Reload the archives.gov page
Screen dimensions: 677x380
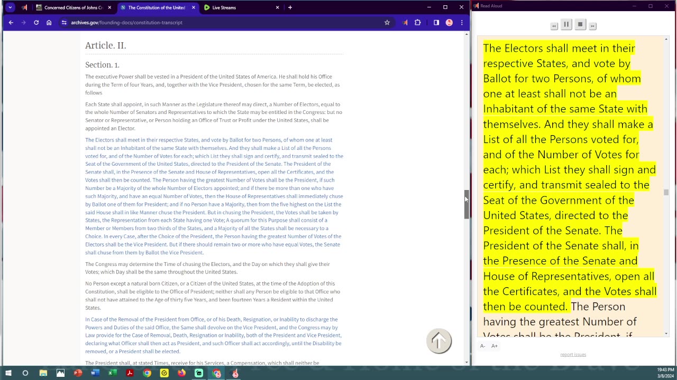point(36,22)
